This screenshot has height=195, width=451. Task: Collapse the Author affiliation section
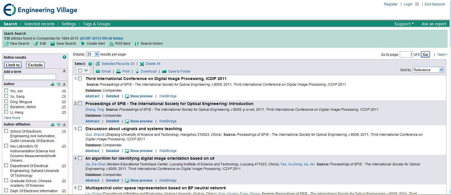point(64,125)
